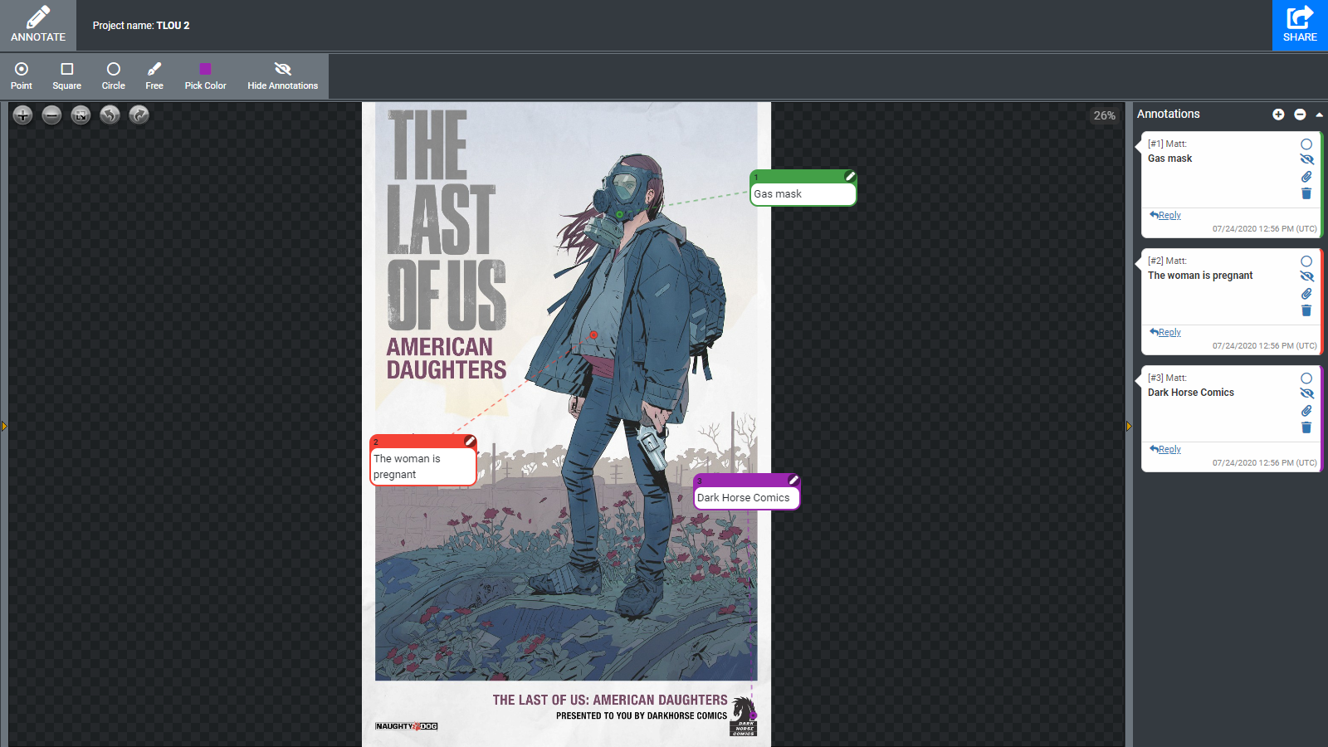This screenshot has height=747, width=1328.
Task: Select the Gas mask callout text
Action: [x=778, y=194]
